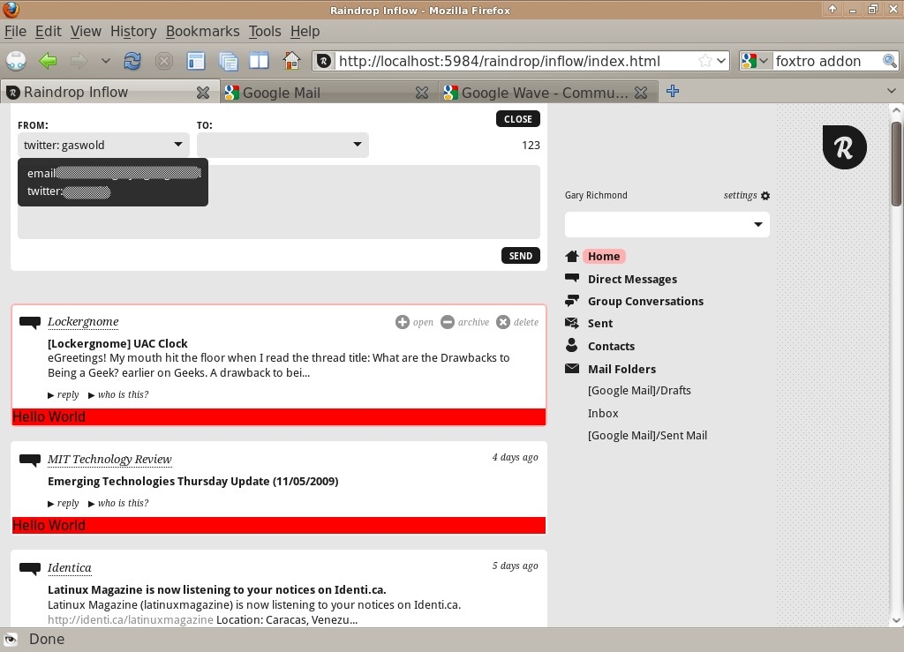904x652 pixels.
Task: Click the status bar icon beside Done
Action: pyautogui.click(x=11, y=639)
